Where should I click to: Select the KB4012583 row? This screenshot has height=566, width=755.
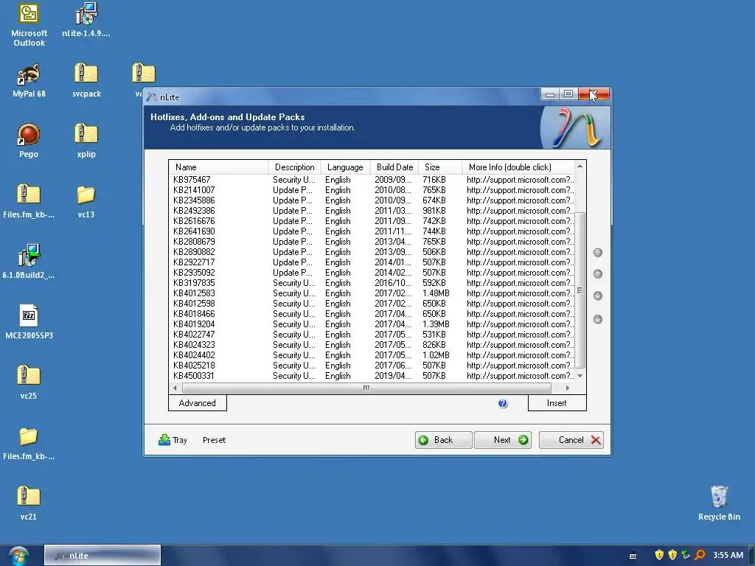point(372,293)
